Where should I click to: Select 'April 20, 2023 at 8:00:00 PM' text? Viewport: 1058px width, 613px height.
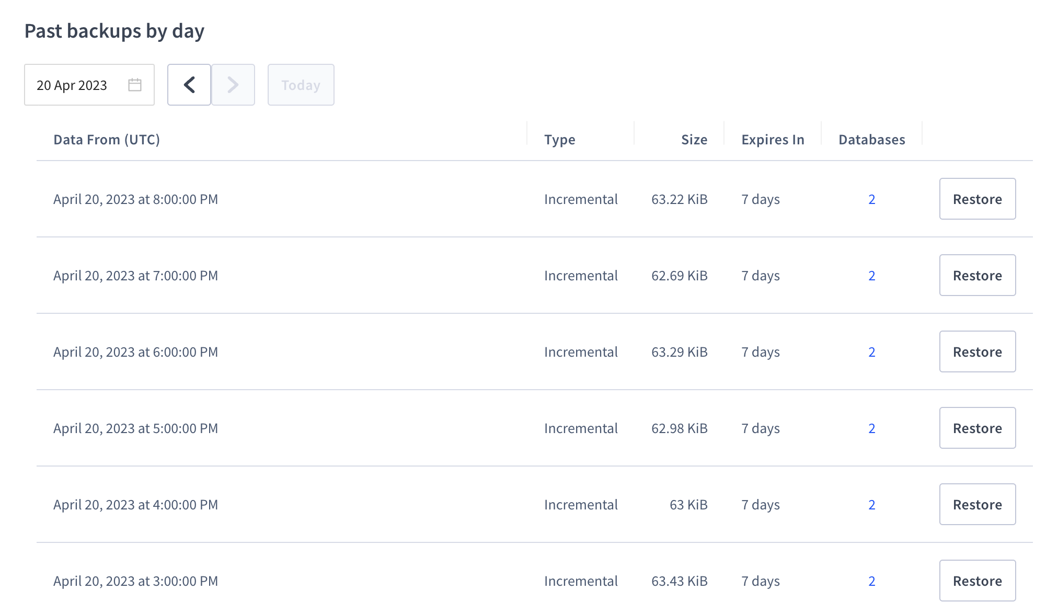(x=136, y=199)
